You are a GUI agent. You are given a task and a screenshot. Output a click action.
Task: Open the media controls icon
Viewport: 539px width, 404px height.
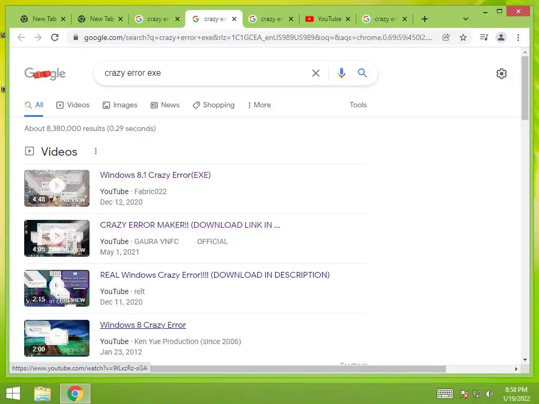point(484,37)
